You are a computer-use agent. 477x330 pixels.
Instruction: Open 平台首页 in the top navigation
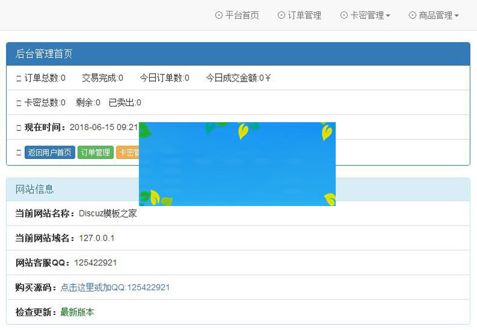[x=242, y=16]
